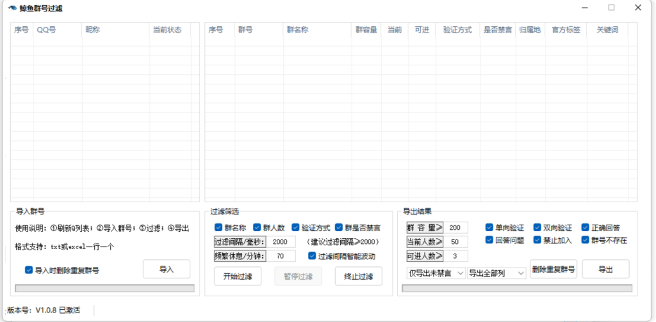Click the import progress bar

click(x=104, y=289)
